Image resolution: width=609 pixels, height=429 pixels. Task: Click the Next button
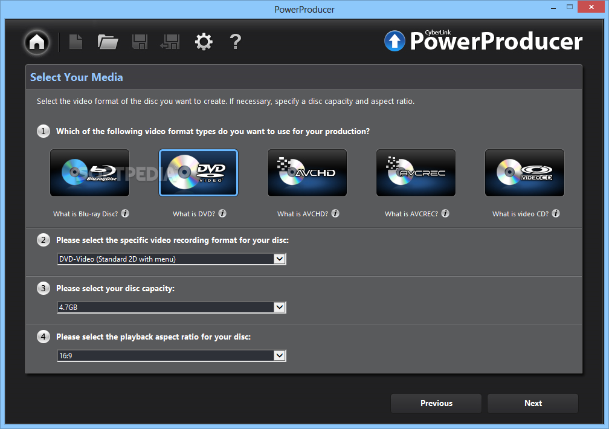coord(533,404)
